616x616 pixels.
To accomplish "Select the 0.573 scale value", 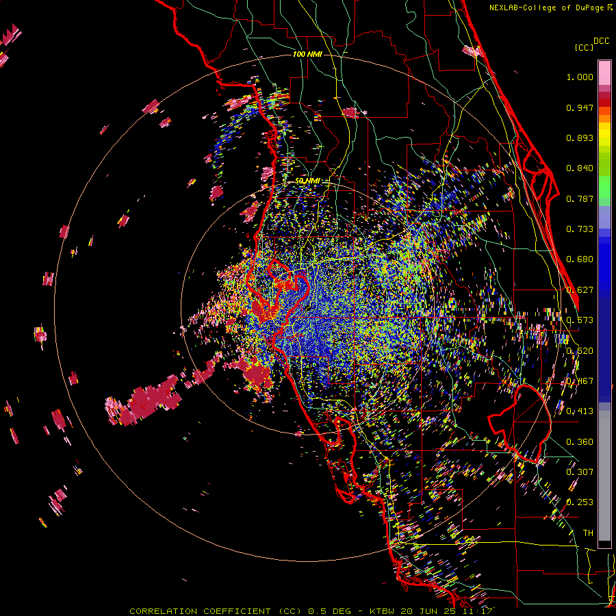I will tap(580, 320).
